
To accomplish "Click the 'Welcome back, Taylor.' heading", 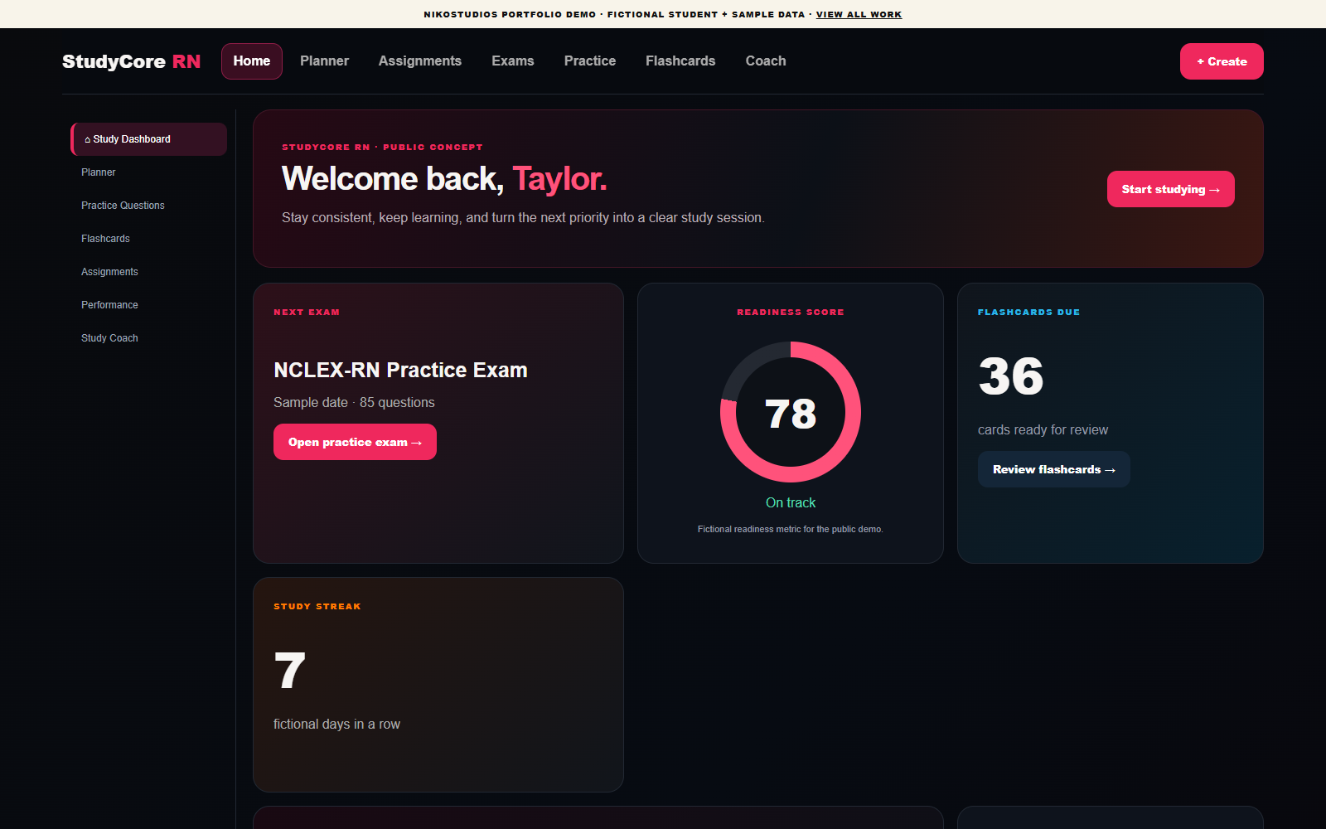I will 444,179.
